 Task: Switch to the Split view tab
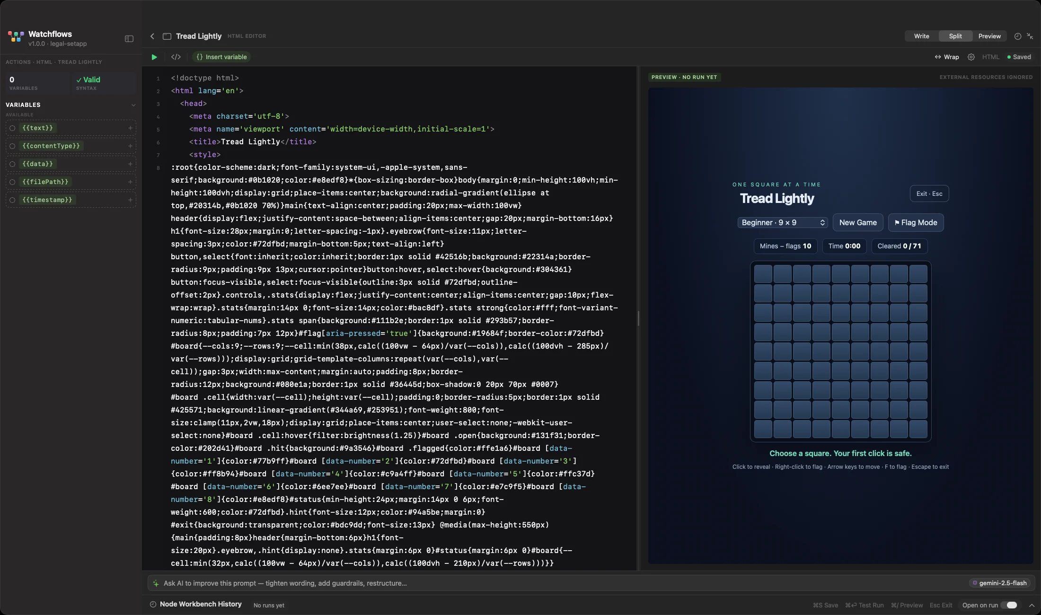coord(955,36)
